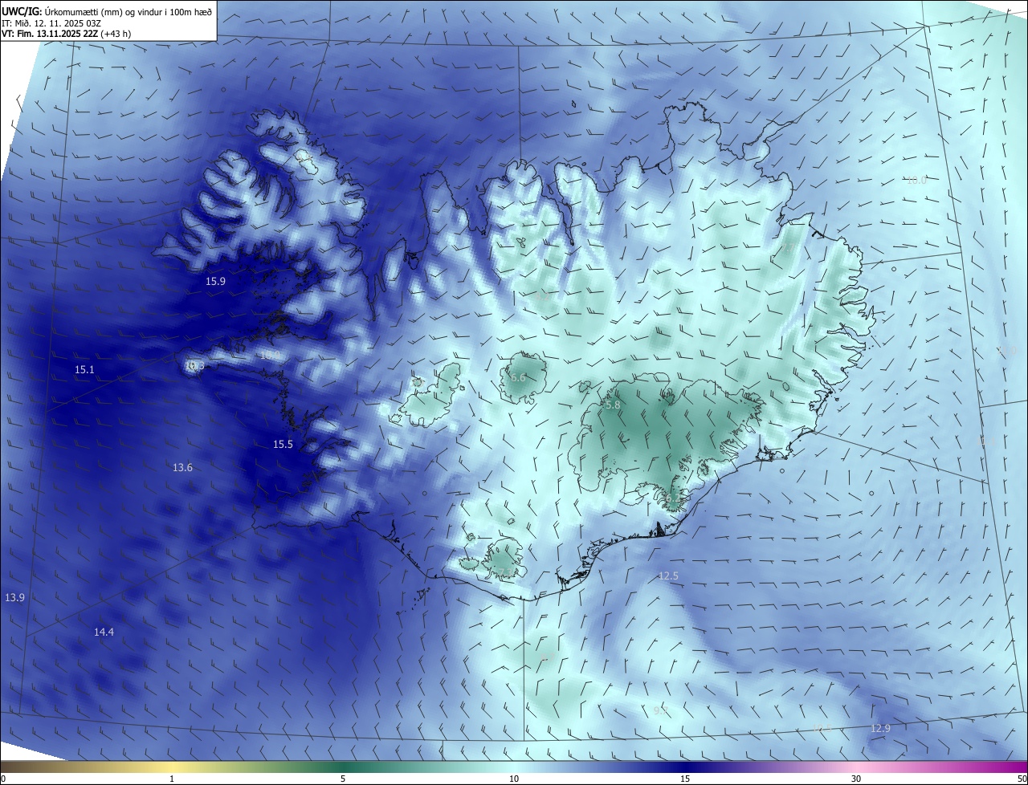The height and width of the screenshot is (785, 1028).
Task: Click the 'IT: Mið. 12. 11. 2025 03Z' line
Action: (x=51, y=23)
